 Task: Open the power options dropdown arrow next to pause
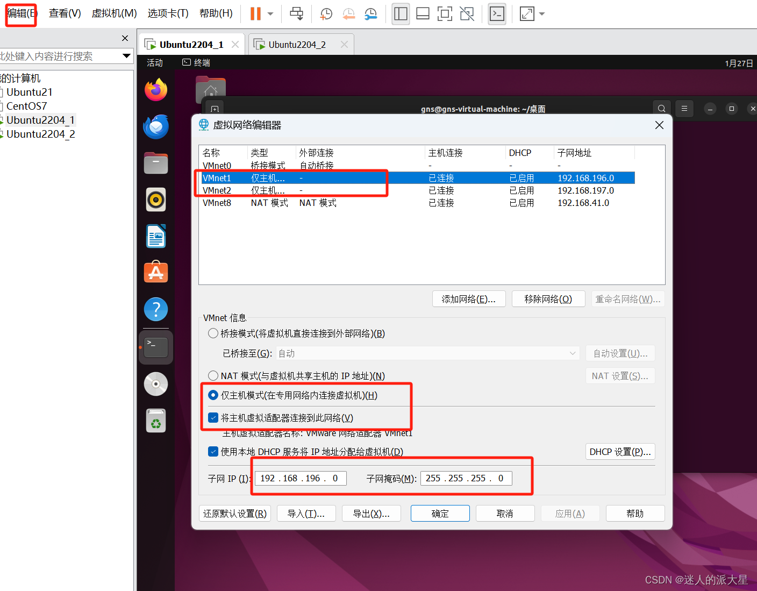tap(270, 14)
